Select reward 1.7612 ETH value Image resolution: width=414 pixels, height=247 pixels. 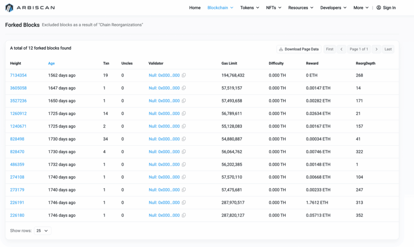(317, 203)
